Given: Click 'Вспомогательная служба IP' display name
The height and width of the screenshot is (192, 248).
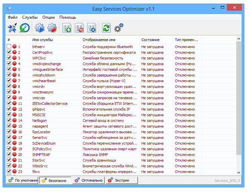Looking at the screenshot, I should [x=106, y=109].
